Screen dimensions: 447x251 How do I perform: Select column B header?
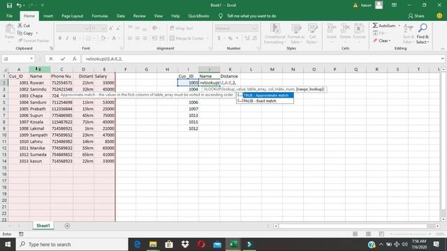[40, 69]
